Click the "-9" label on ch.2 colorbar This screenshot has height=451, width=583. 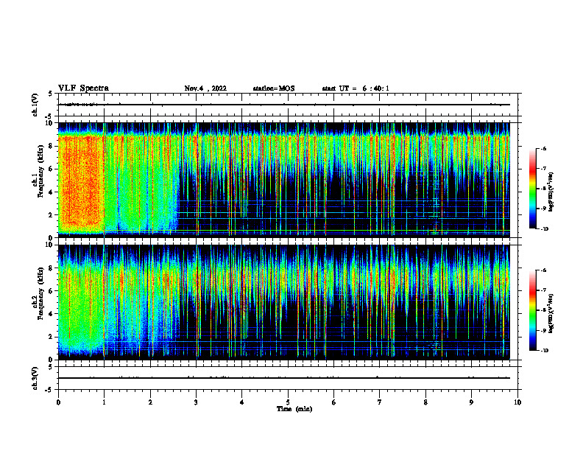[x=543, y=330]
